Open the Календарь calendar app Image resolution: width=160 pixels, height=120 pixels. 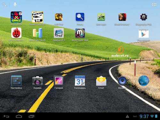click(x=80, y=81)
